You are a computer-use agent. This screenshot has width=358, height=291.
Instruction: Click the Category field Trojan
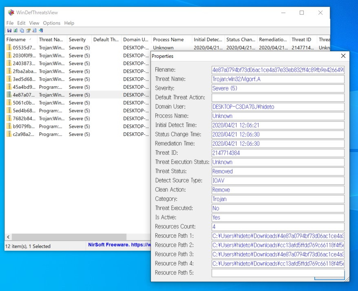pos(278,199)
